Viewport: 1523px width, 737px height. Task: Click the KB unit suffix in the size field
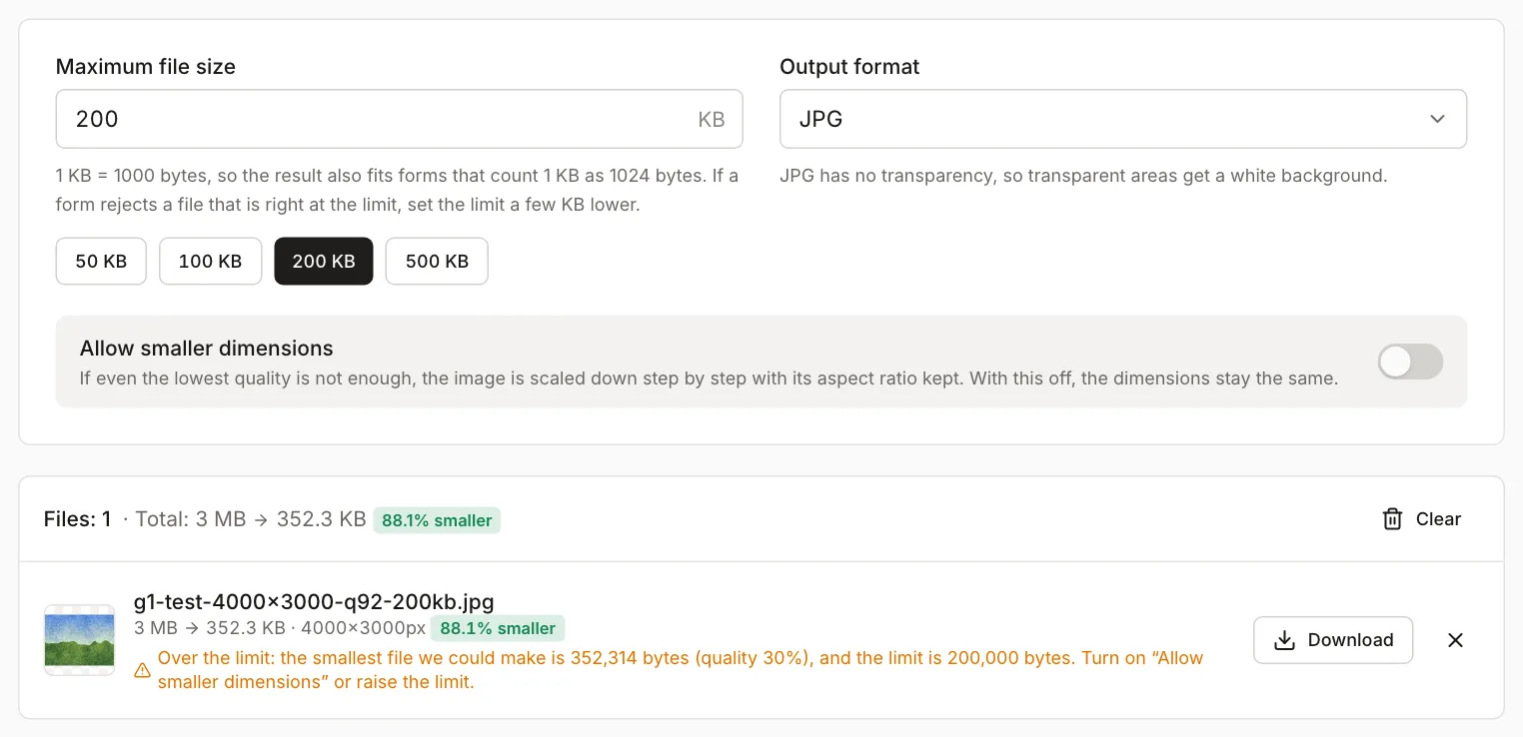(x=711, y=120)
